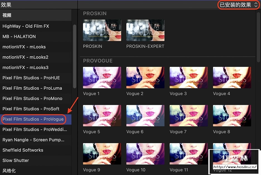Click the PROSKIN section heading

coord(95,13)
